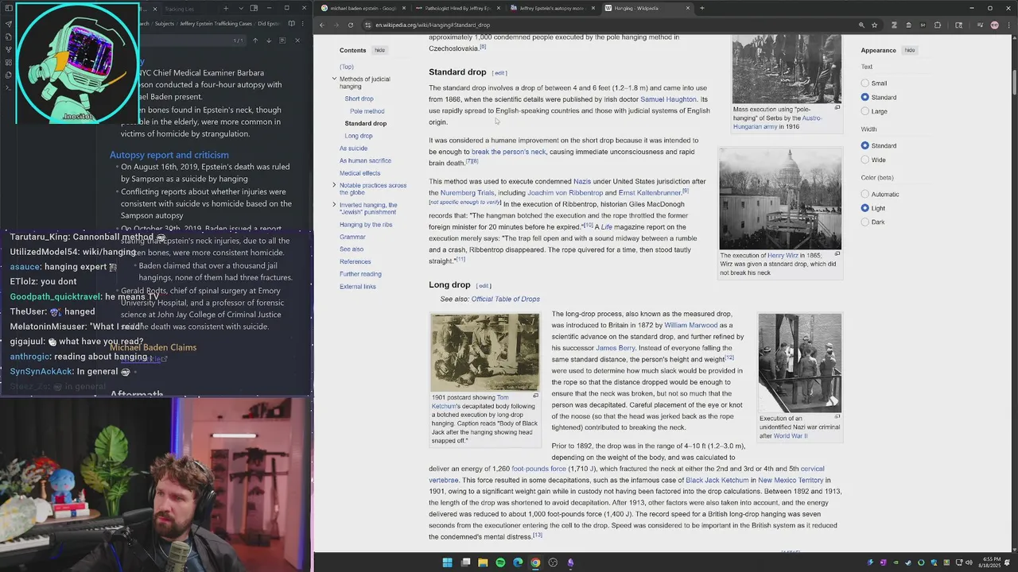Switch to michael baden epstein Google tab
1018x572 pixels.
(363, 8)
